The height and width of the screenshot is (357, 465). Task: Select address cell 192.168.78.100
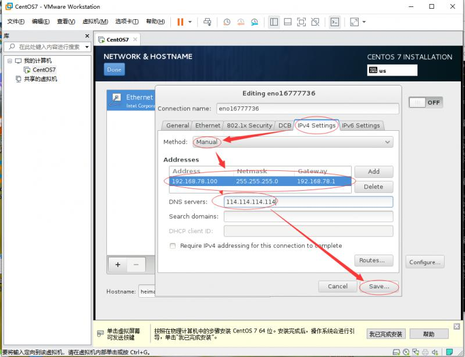pos(195,181)
